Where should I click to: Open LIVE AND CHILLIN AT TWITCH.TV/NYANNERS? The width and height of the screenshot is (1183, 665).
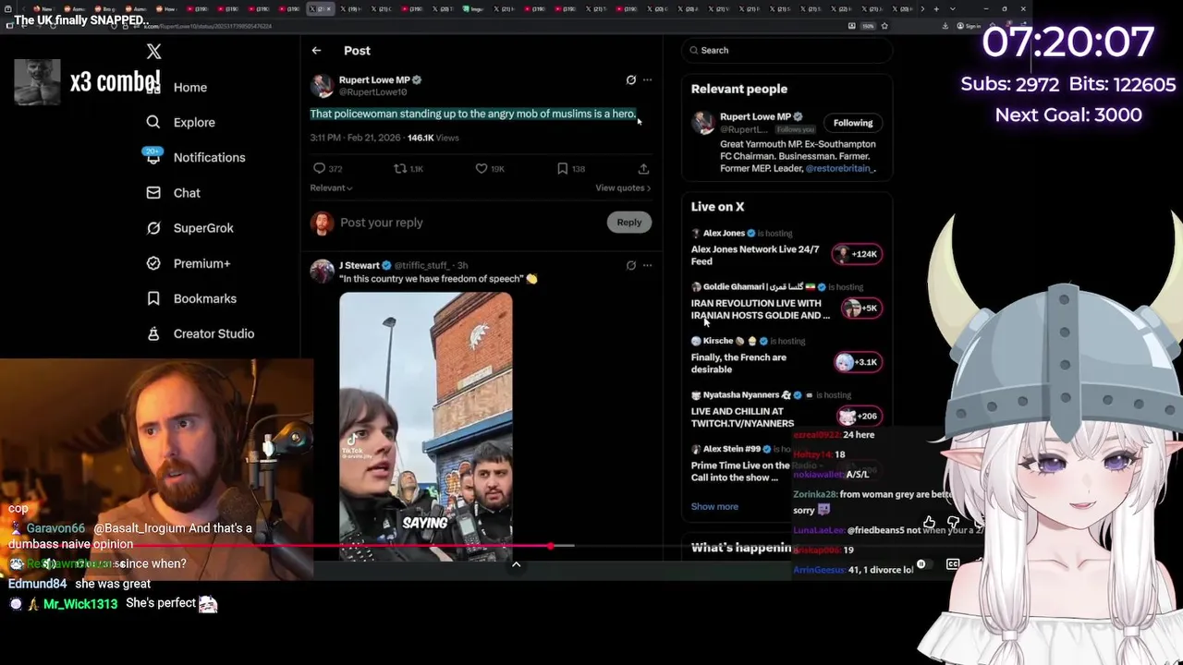(x=742, y=417)
